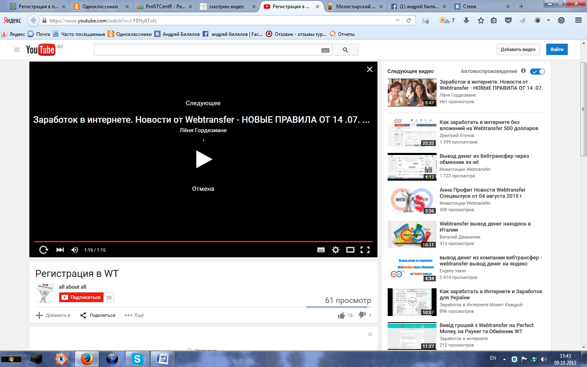This screenshot has height=367, width=587.
Task: Open weather widget showing 7
Action: click(447, 20)
